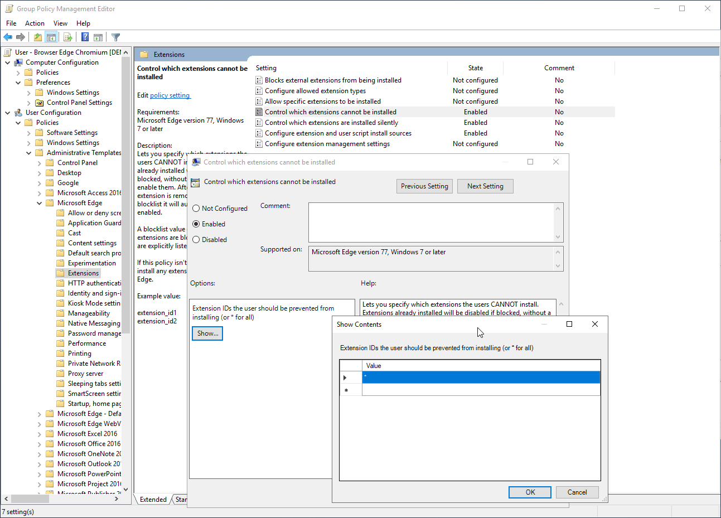This screenshot has width=721, height=518.
Task: Click the Help question mark toolbar icon
Action: pos(84,37)
